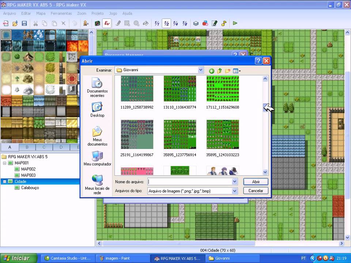
Task: Open the Ajuda menu
Action: click(127, 14)
